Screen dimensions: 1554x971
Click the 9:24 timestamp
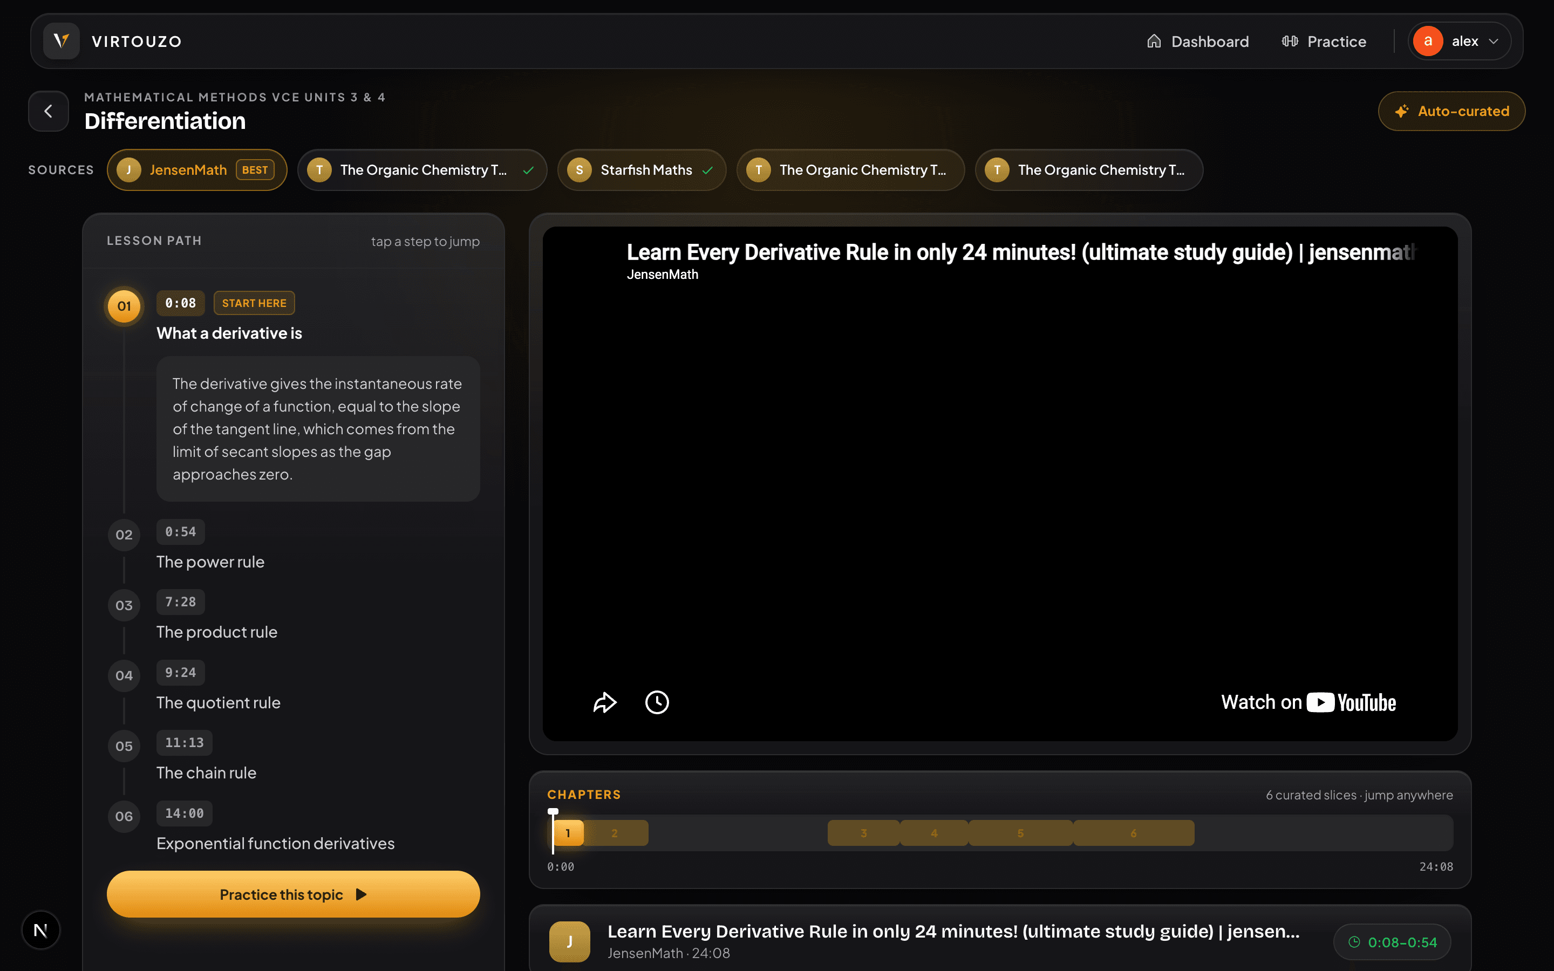[x=180, y=672]
